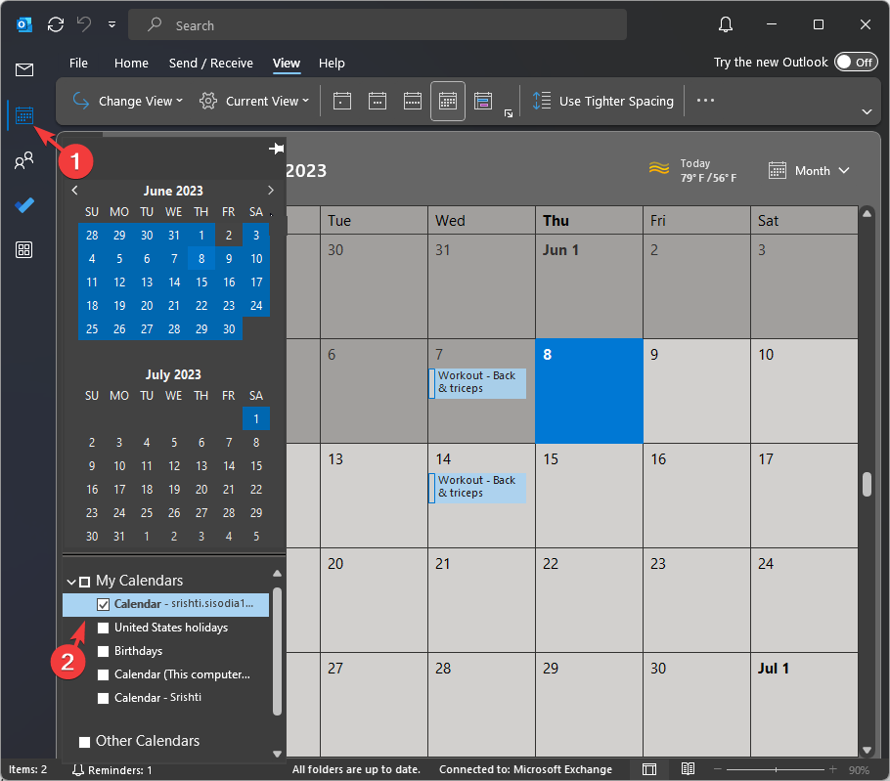Select the Work Week view icon

click(x=377, y=101)
